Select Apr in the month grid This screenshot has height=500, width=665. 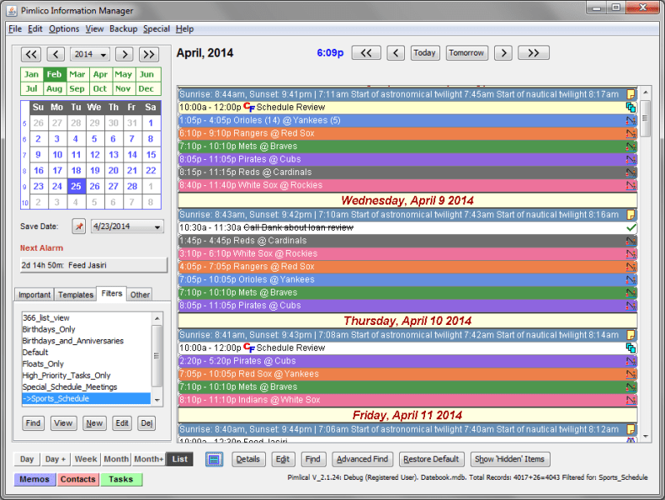(100, 74)
